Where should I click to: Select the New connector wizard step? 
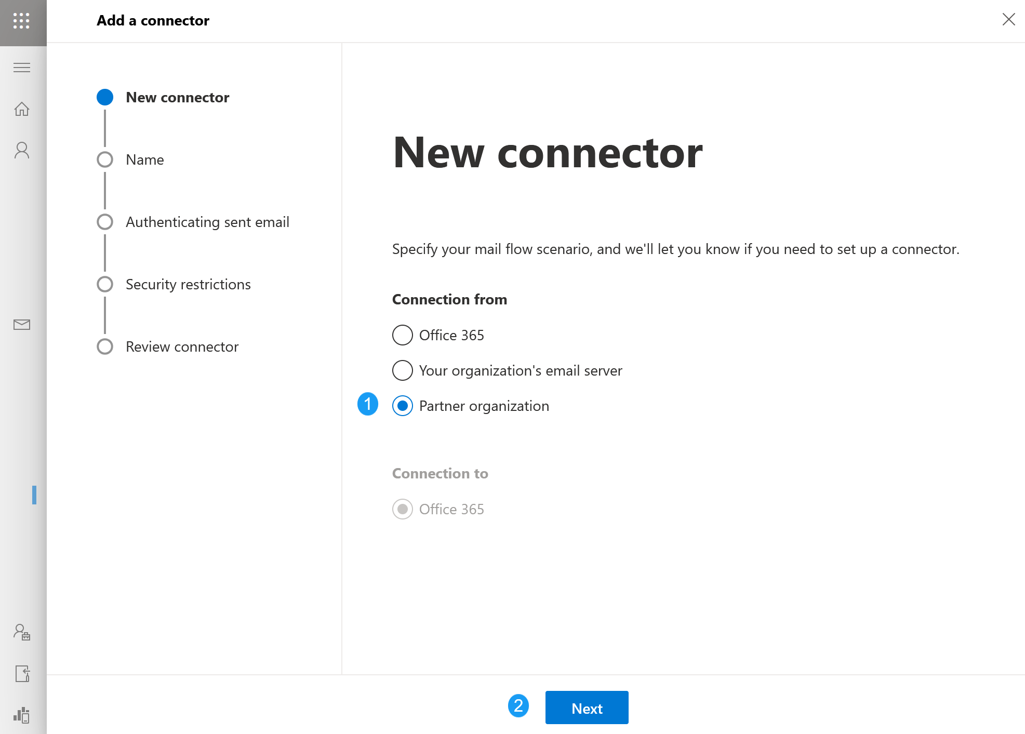(177, 97)
